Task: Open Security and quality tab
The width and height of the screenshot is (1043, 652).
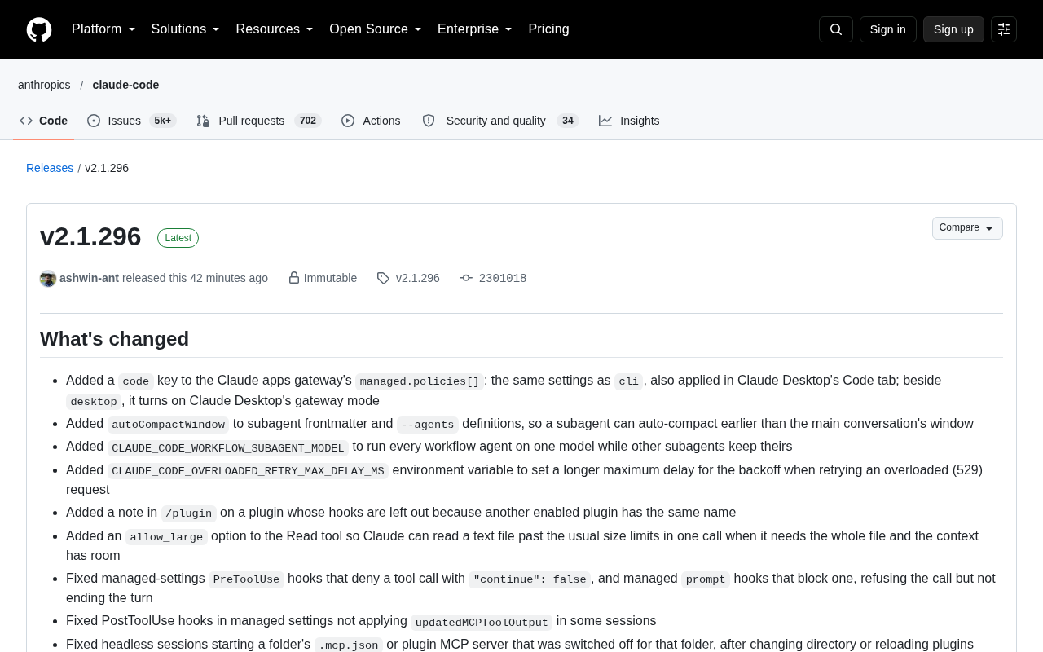Action: tap(500, 121)
